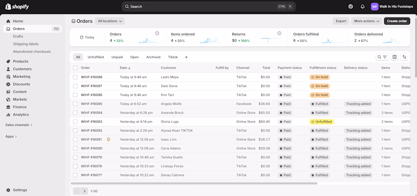Expand the Apps section
Screen dimensions: 417x196
click(11, 136)
